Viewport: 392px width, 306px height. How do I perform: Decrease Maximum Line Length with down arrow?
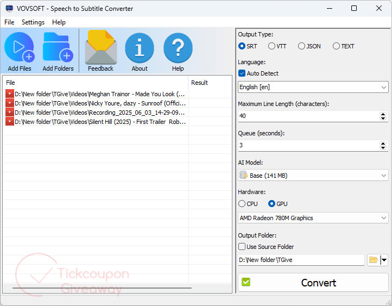(383, 118)
